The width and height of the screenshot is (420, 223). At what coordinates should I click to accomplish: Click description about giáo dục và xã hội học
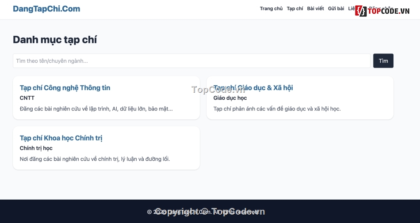(x=277, y=109)
